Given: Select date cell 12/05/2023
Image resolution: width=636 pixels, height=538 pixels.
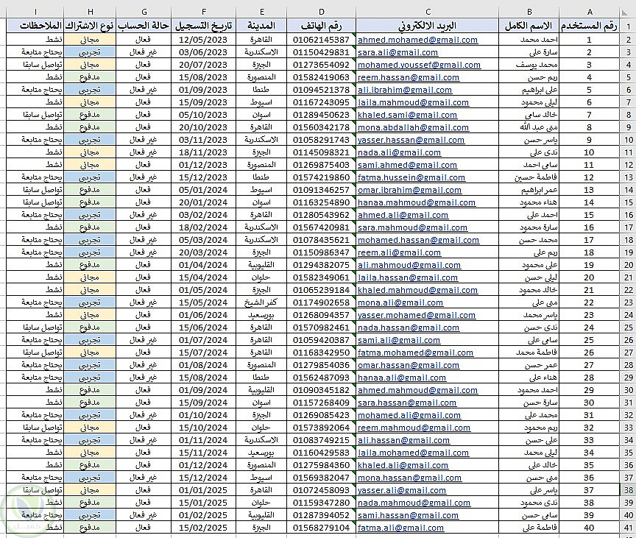Looking at the screenshot, I should point(204,40).
